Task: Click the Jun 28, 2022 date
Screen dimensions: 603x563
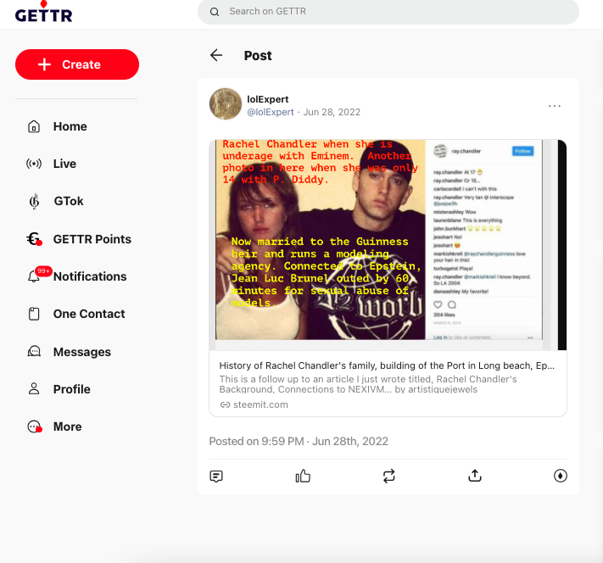Action: tap(332, 112)
